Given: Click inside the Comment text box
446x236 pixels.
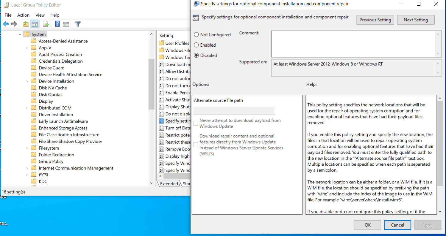Looking at the screenshot, I should 353,44.
